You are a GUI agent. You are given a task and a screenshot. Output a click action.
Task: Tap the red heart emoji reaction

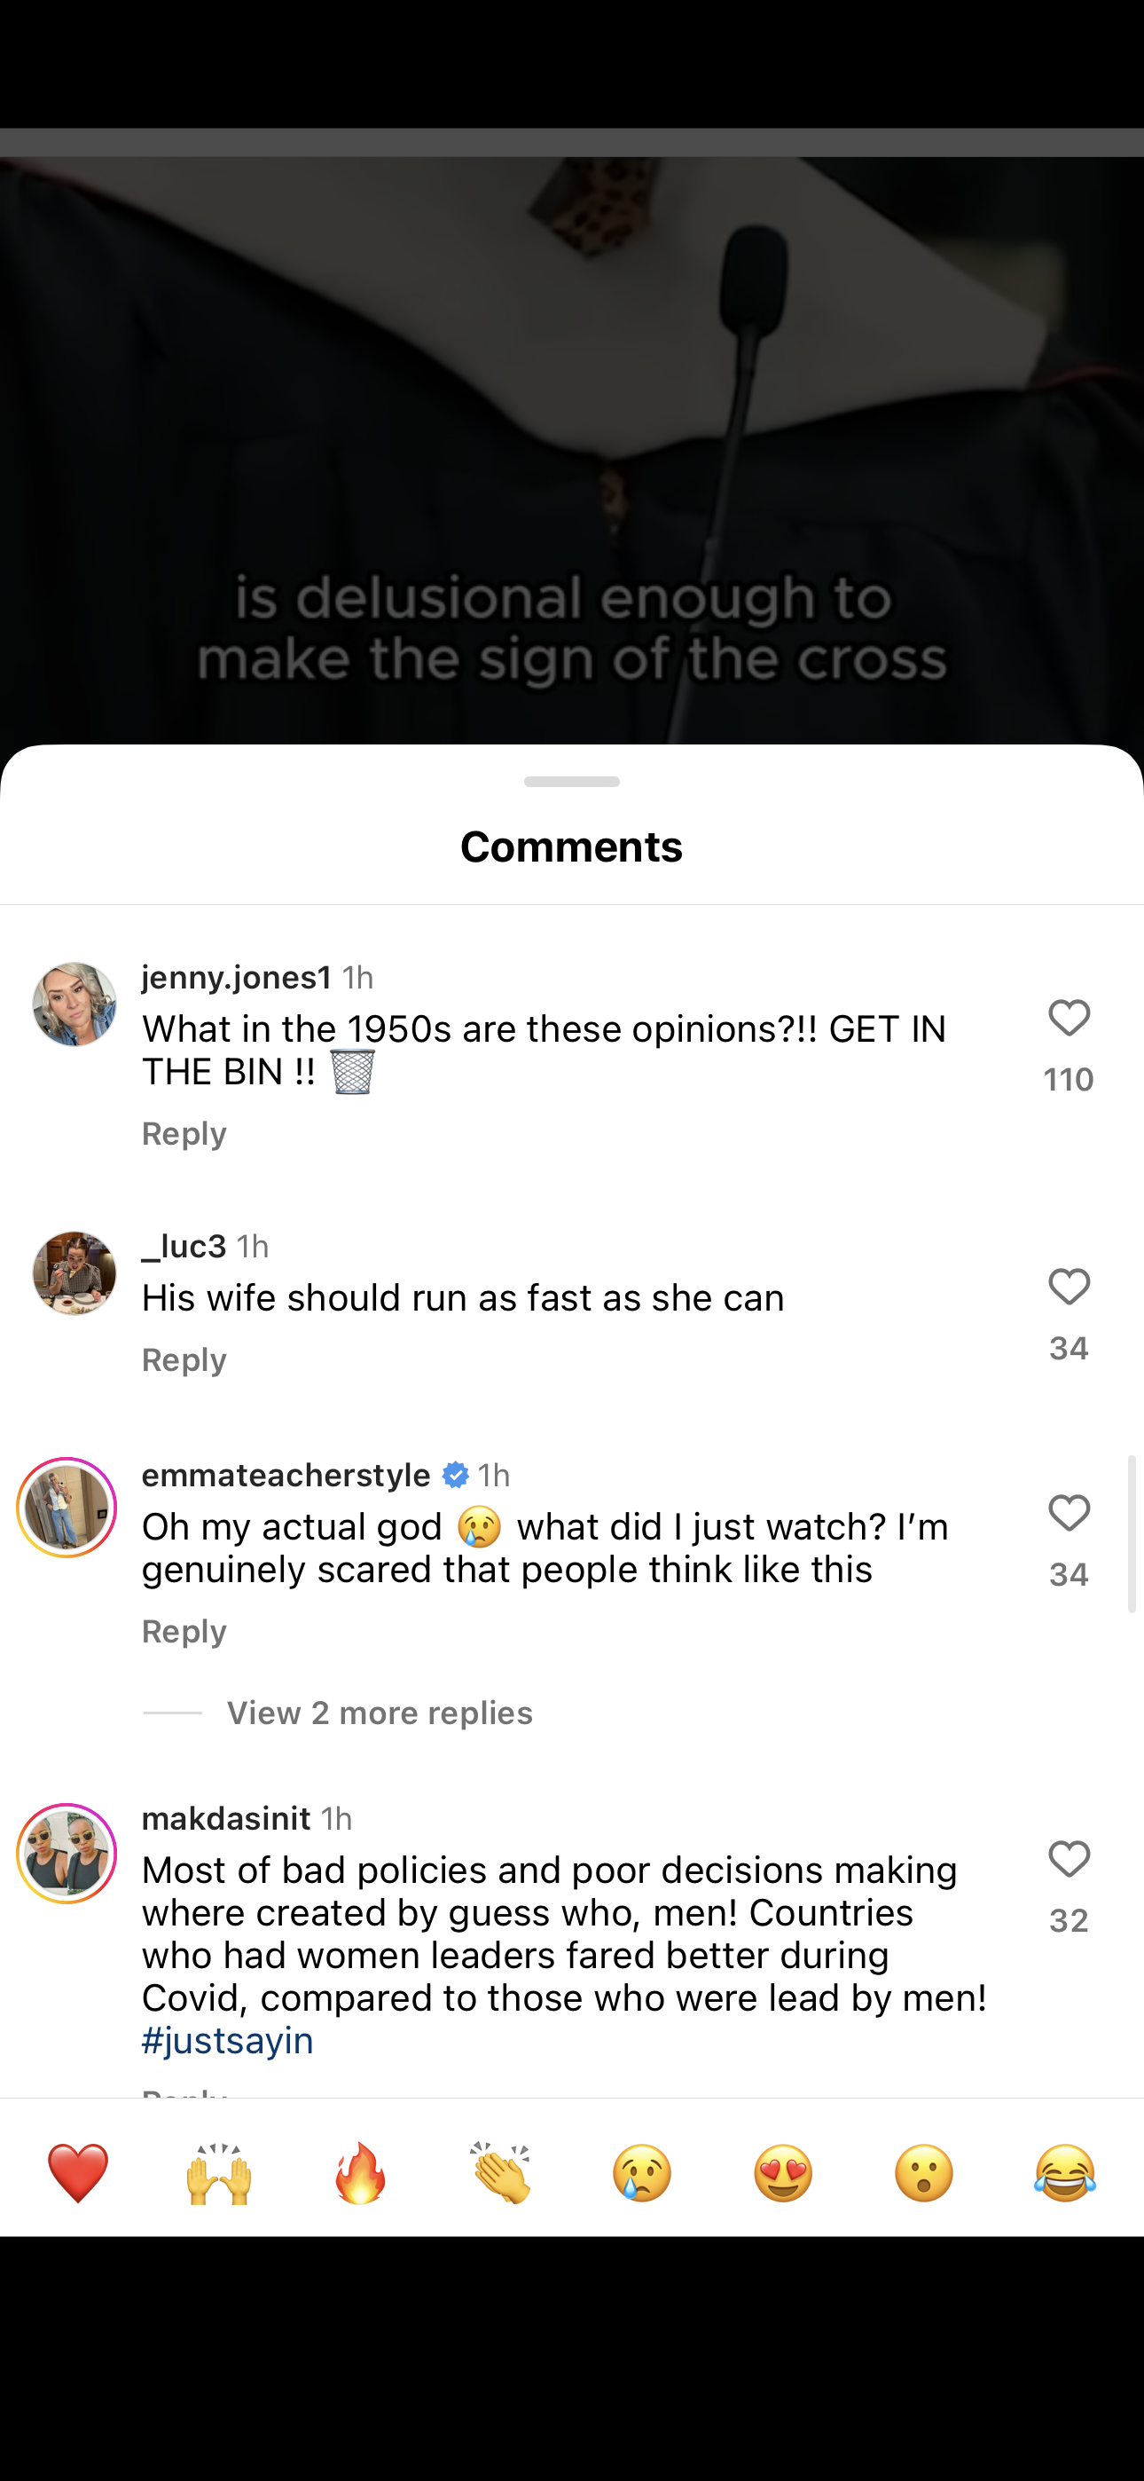78,2173
